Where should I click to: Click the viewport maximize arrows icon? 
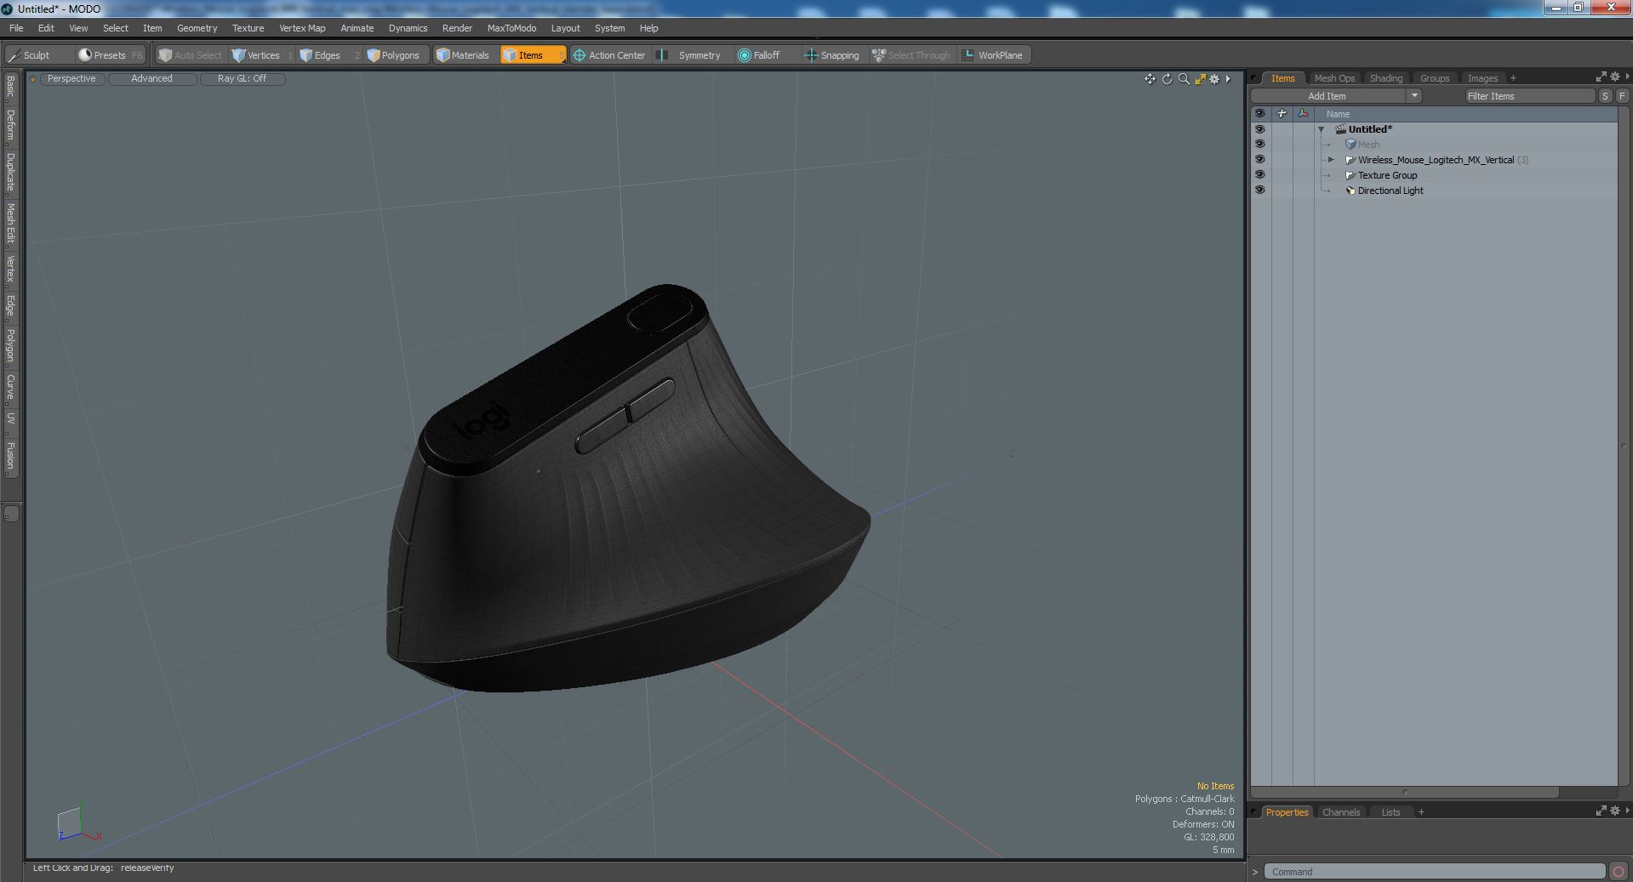coord(1200,79)
